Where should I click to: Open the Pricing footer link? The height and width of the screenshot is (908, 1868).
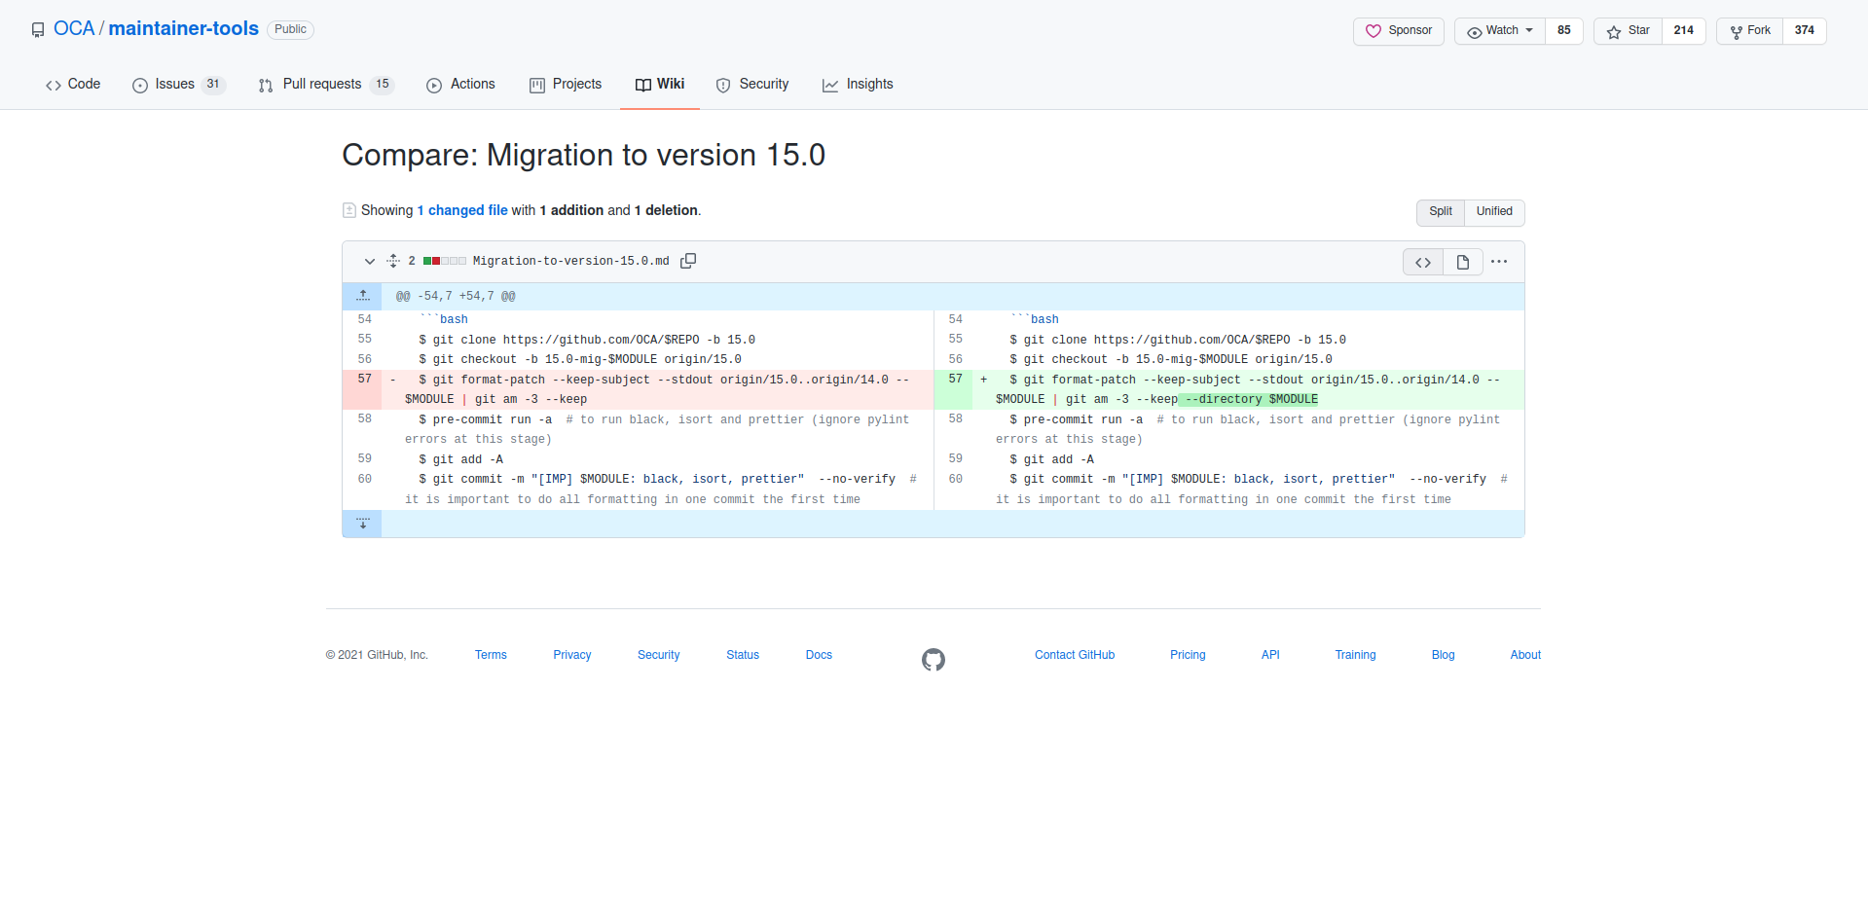tap(1188, 655)
